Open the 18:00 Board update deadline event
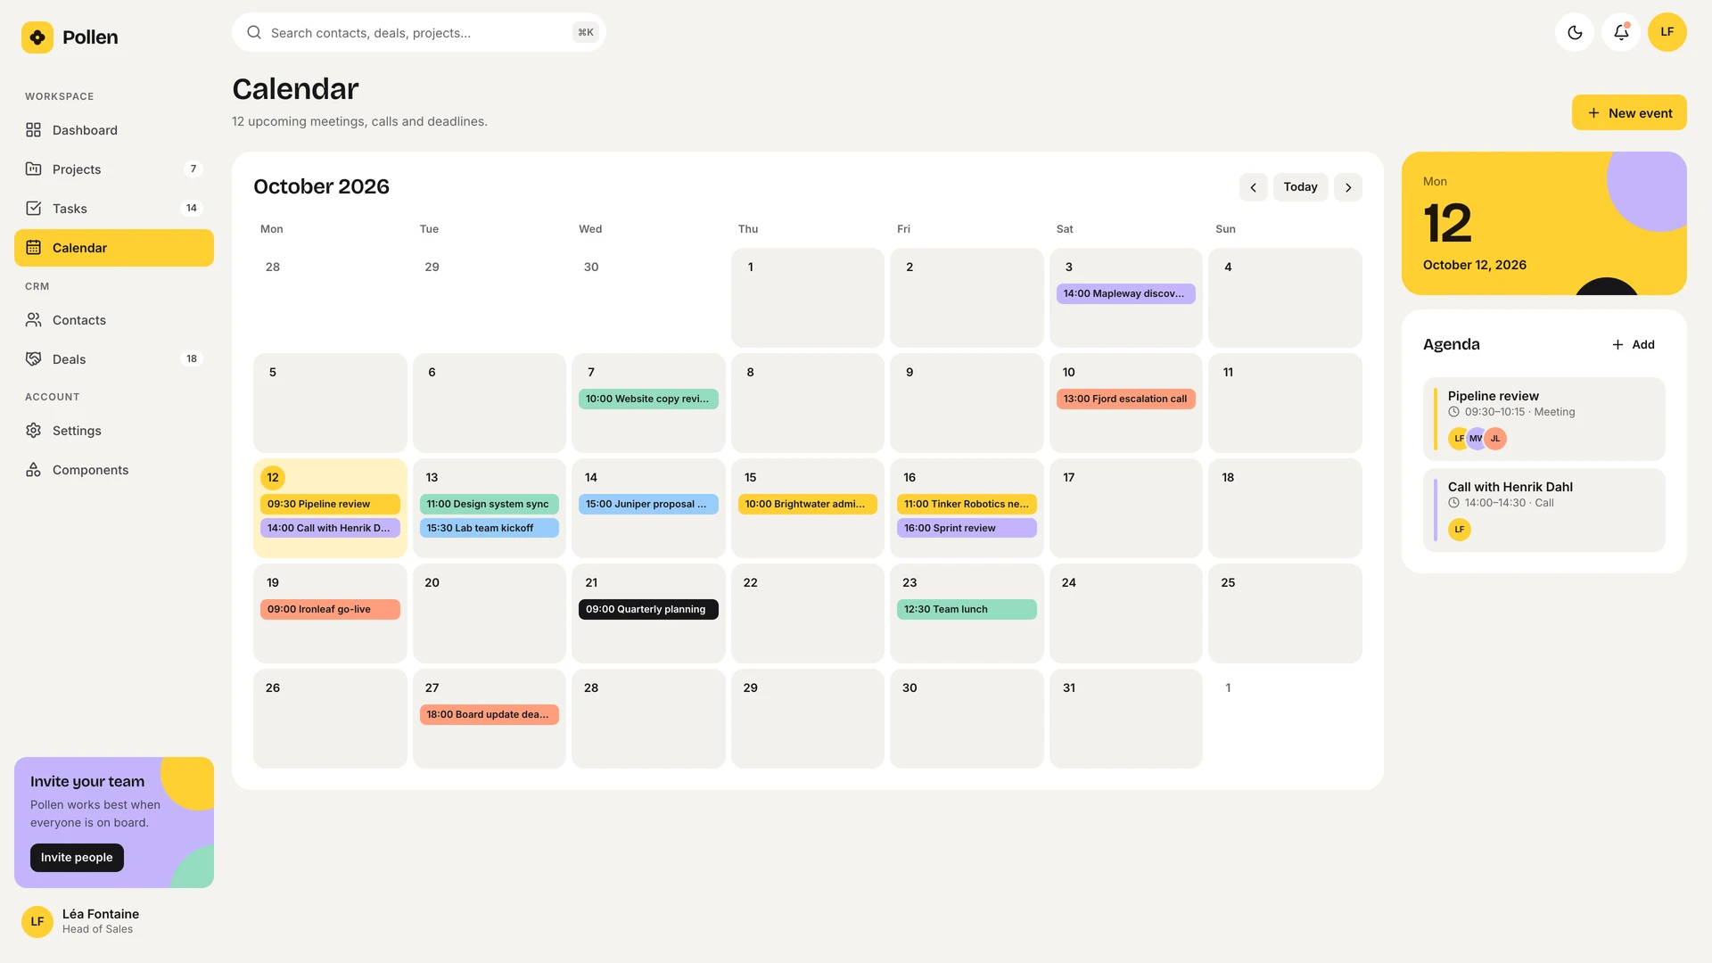1712x963 pixels. click(x=489, y=714)
